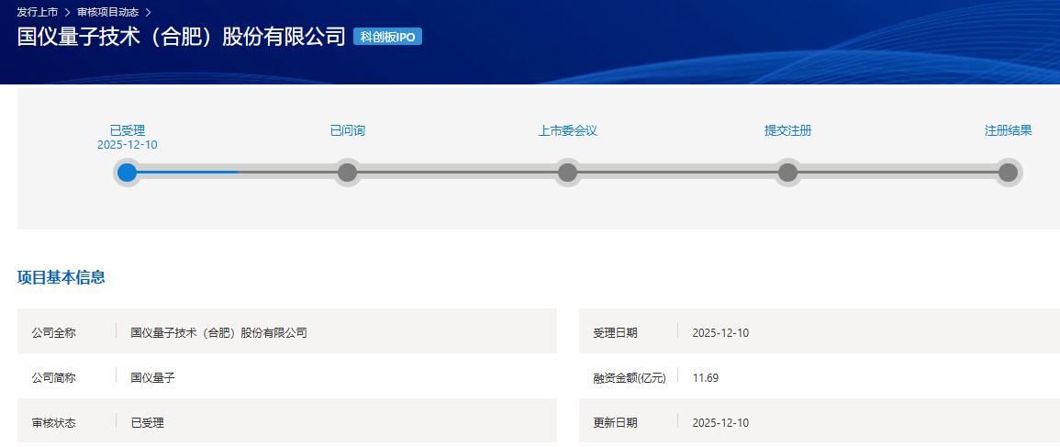
Task: Click the 上市委会议 stage label
Action: [567, 130]
